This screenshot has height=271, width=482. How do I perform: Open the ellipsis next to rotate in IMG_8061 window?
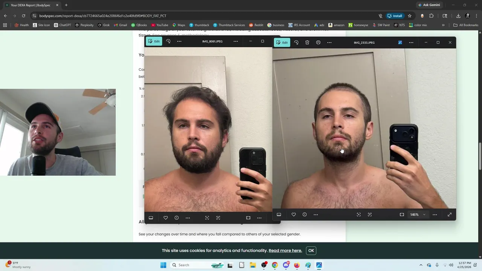pyautogui.click(x=179, y=41)
